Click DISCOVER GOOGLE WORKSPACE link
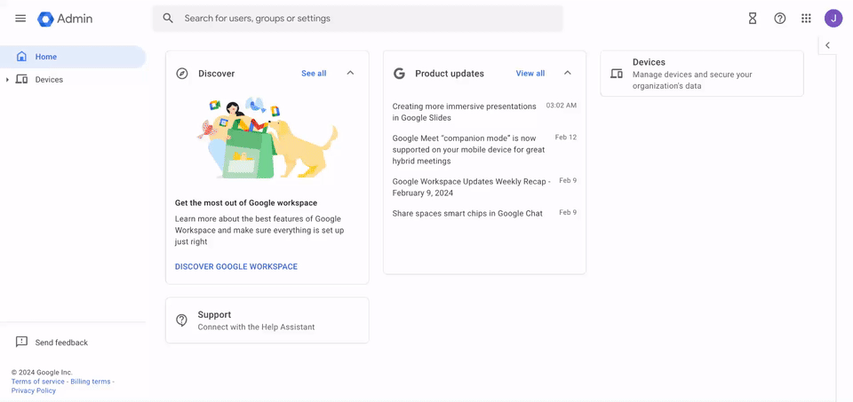This screenshot has width=853, height=402. (236, 267)
